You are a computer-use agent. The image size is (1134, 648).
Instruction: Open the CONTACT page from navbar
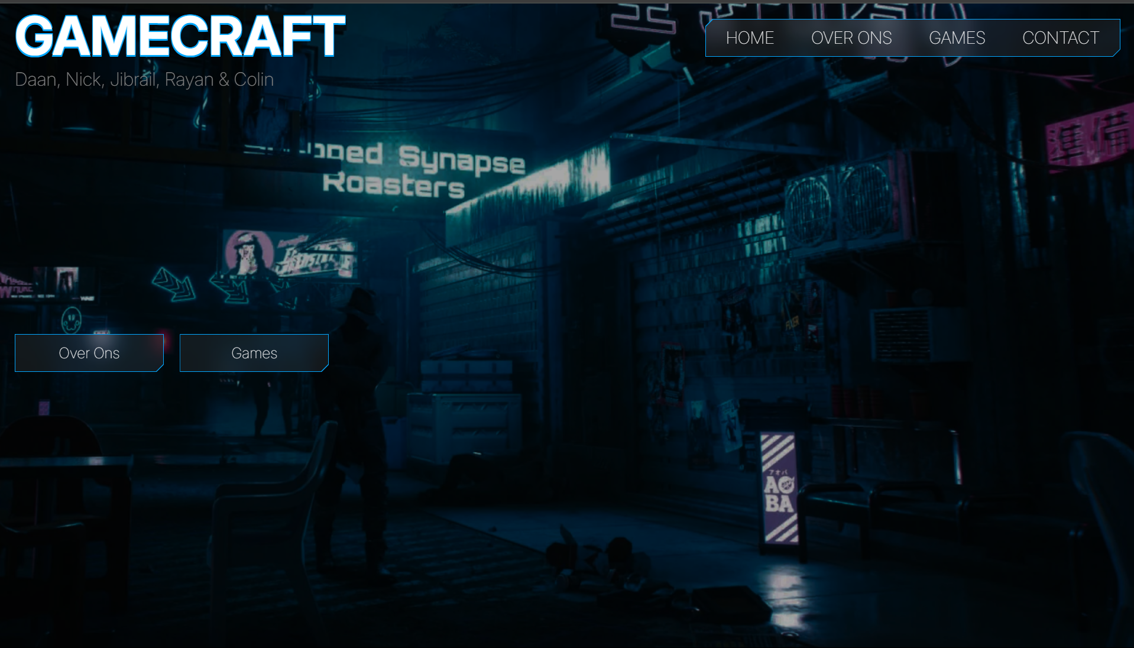pos(1060,38)
